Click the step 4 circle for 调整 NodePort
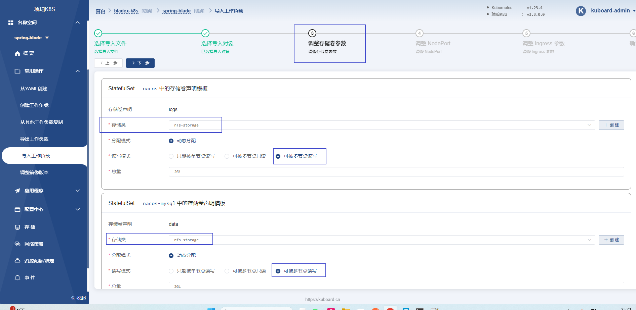Image resolution: width=636 pixels, height=310 pixels. pyautogui.click(x=419, y=33)
